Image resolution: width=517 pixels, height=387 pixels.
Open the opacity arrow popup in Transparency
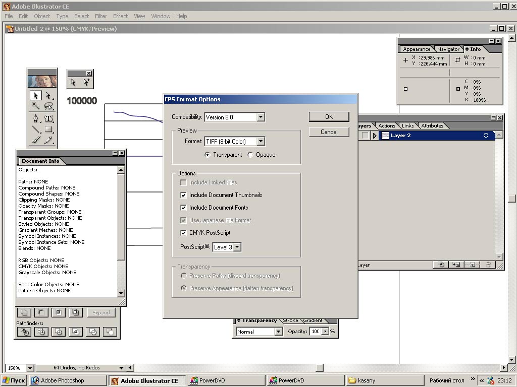pos(326,332)
